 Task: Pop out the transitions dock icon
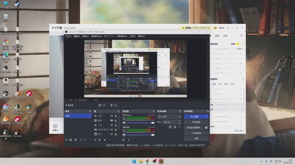click(x=180, y=111)
